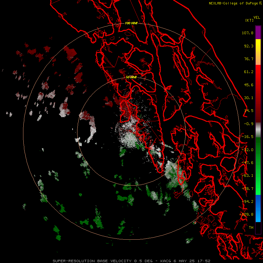Click the TH threshold label

tap(251, 228)
